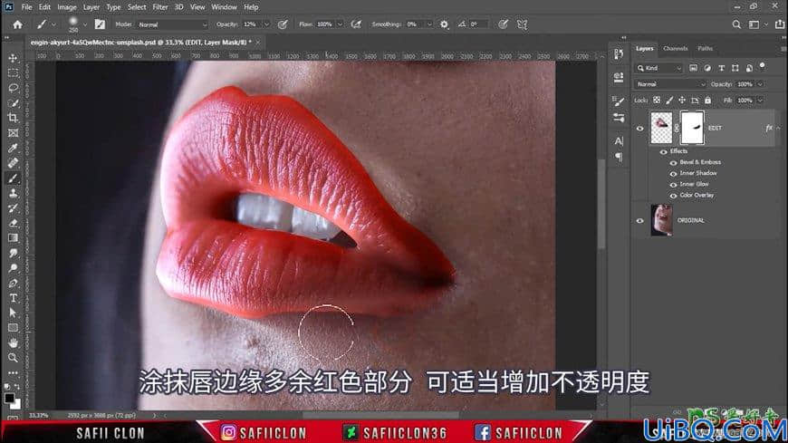This screenshot has width=788, height=443.
Task: Open the brush settings panel toggle
Action: point(100,24)
